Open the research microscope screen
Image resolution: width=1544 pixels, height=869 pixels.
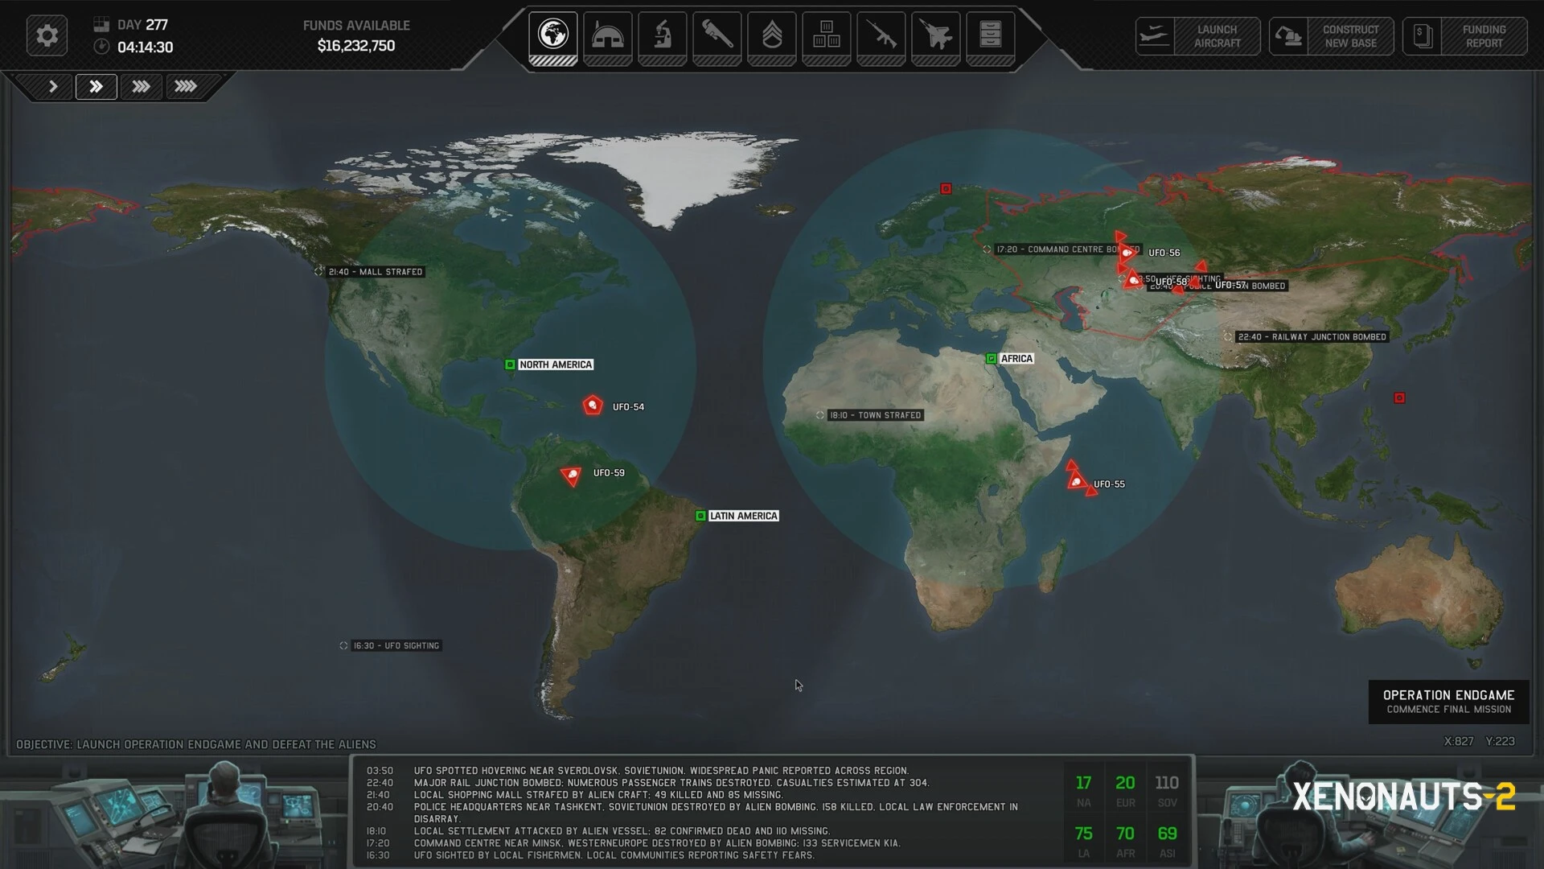[x=663, y=36]
